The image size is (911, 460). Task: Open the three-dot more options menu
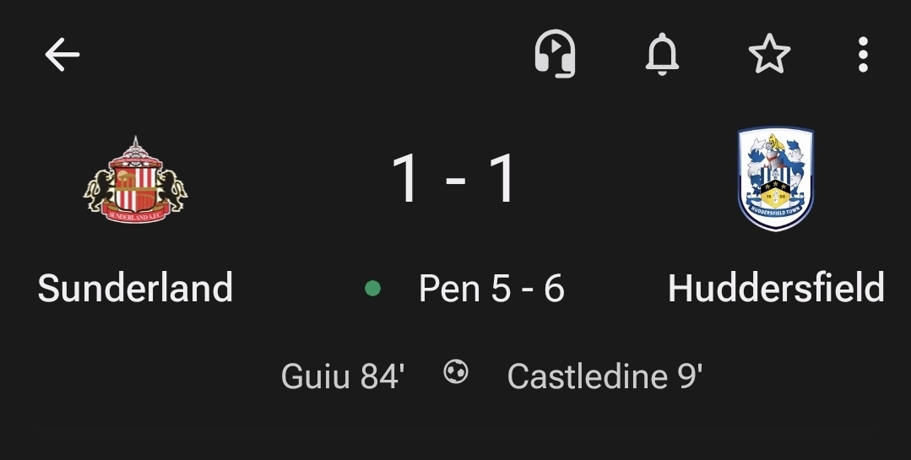862,55
